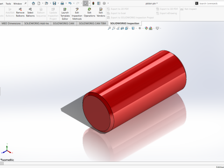
Task: Click Net-Inspect button
Action: [x=189, y=9]
